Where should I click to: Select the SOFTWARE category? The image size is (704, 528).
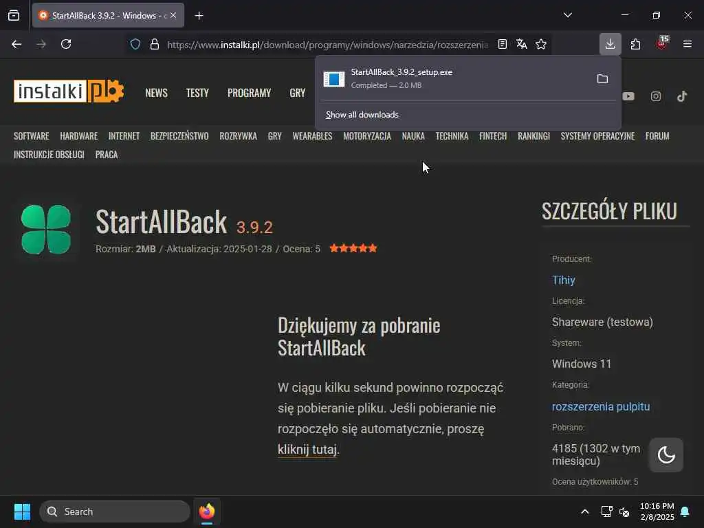point(32,136)
